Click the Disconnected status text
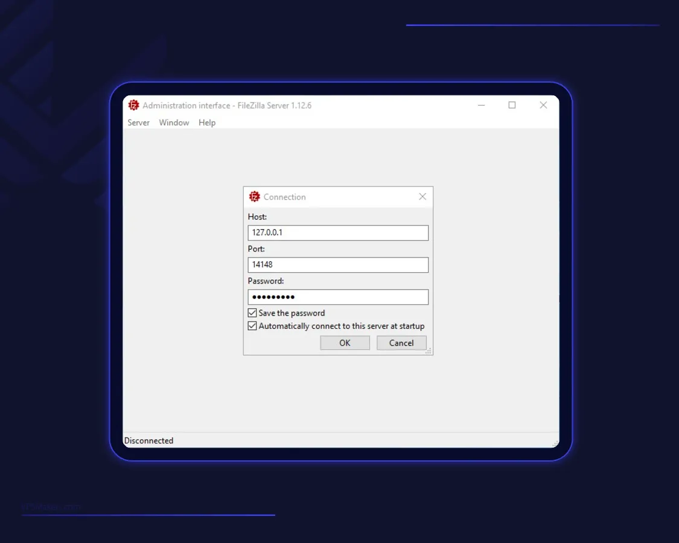The height and width of the screenshot is (543, 679). pos(148,440)
